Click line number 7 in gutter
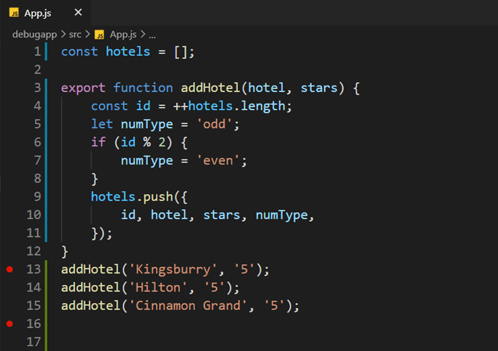 pyautogui.click(x=38, y=161)
